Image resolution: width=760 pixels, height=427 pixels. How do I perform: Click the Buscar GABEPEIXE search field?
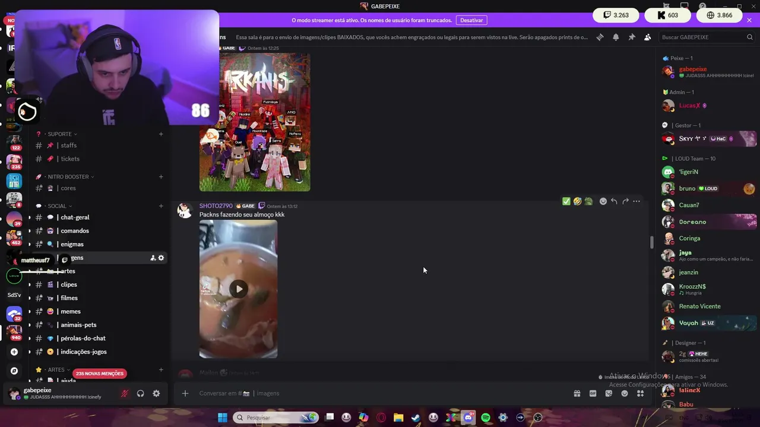pos(707,37)
